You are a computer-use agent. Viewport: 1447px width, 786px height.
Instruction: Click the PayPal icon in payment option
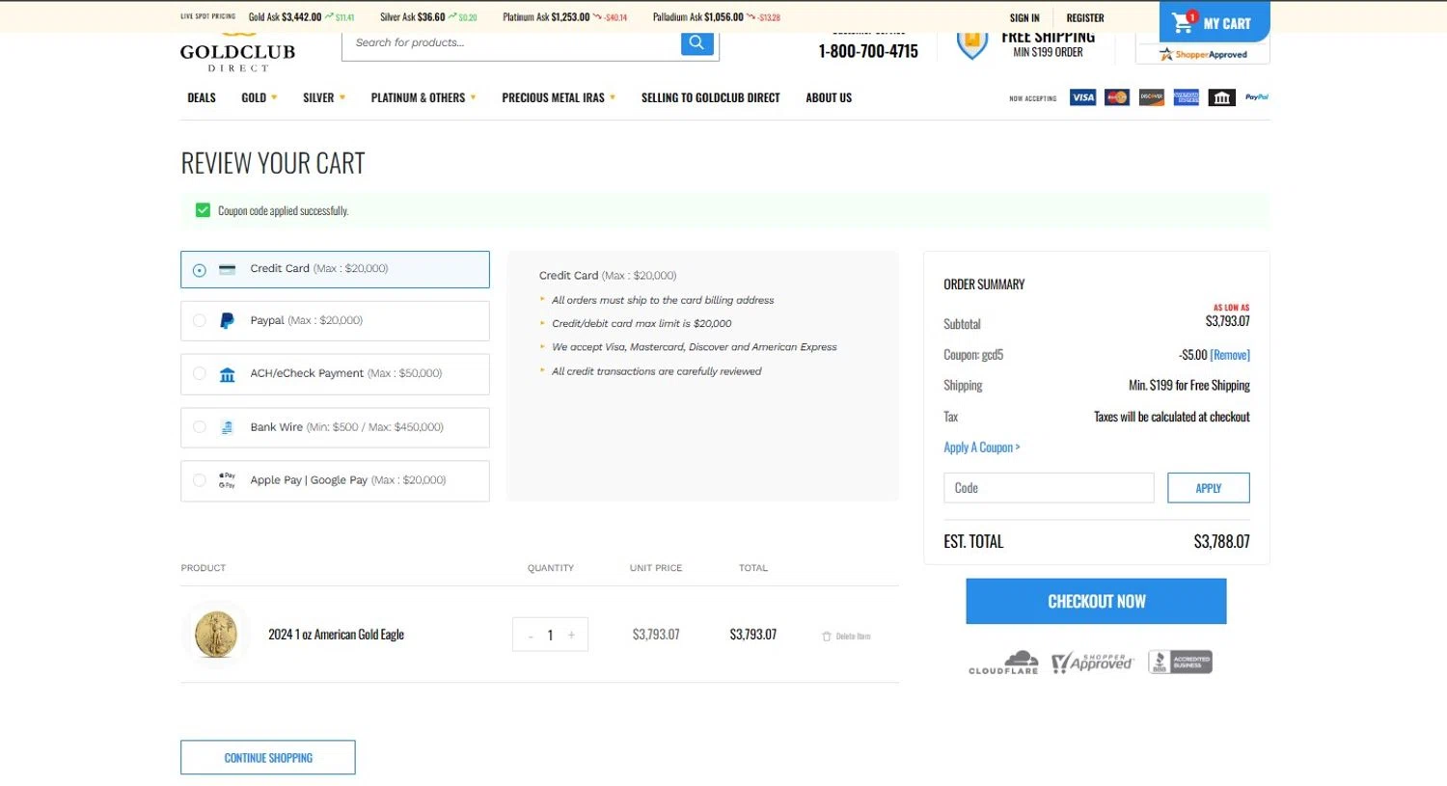pos(227,321)
